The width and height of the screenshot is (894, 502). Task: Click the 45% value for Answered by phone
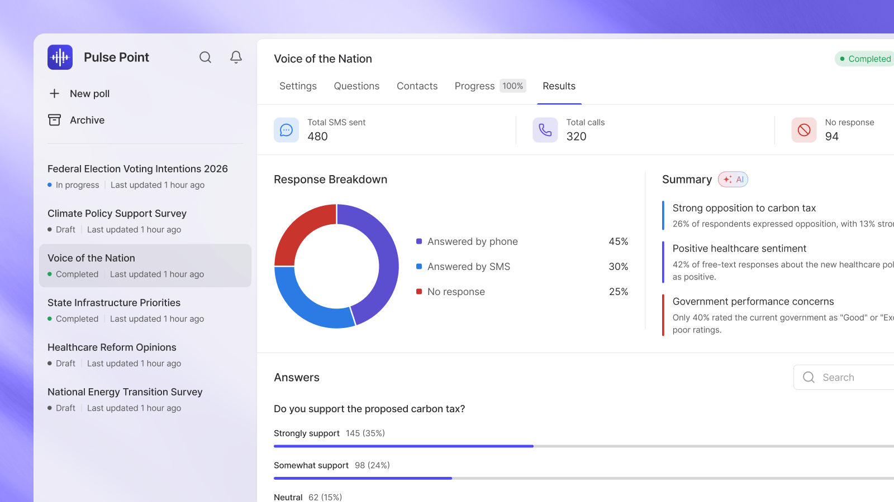619,242
